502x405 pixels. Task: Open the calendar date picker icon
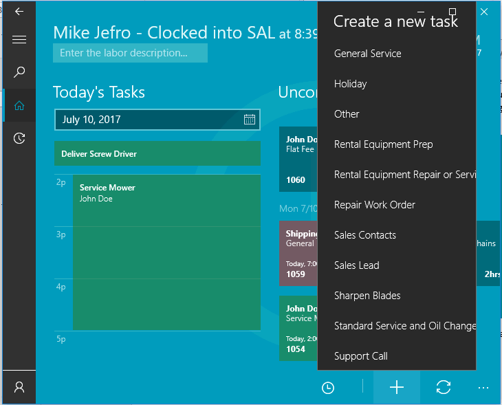tap(250, 120)
